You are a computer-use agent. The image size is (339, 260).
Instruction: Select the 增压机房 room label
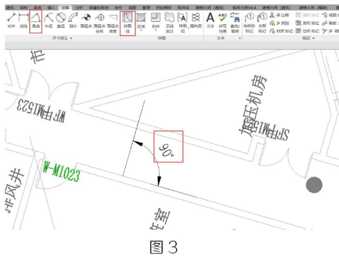pos(253,105)
